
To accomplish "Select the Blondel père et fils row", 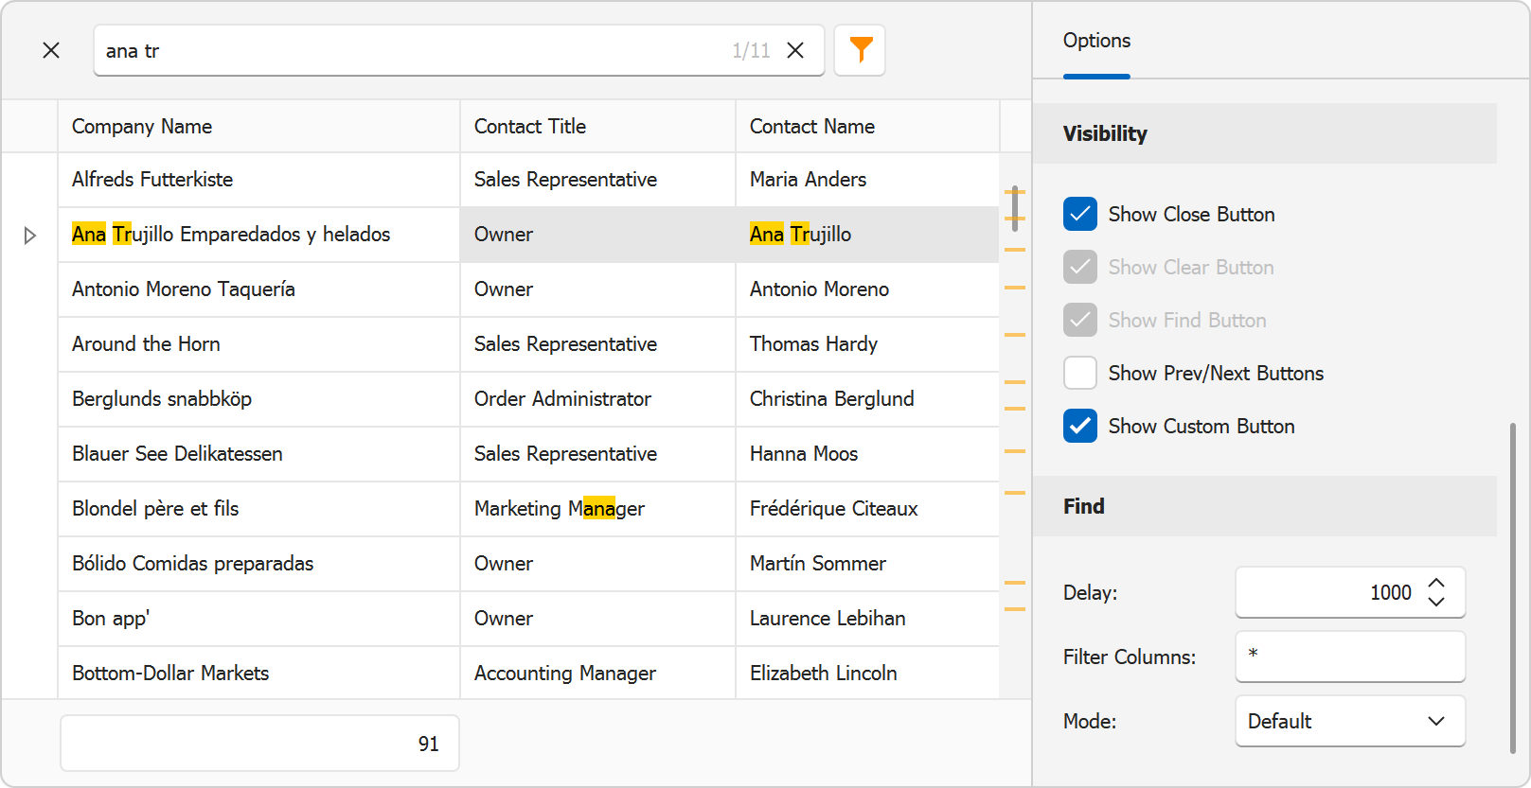I will [156, 509].
